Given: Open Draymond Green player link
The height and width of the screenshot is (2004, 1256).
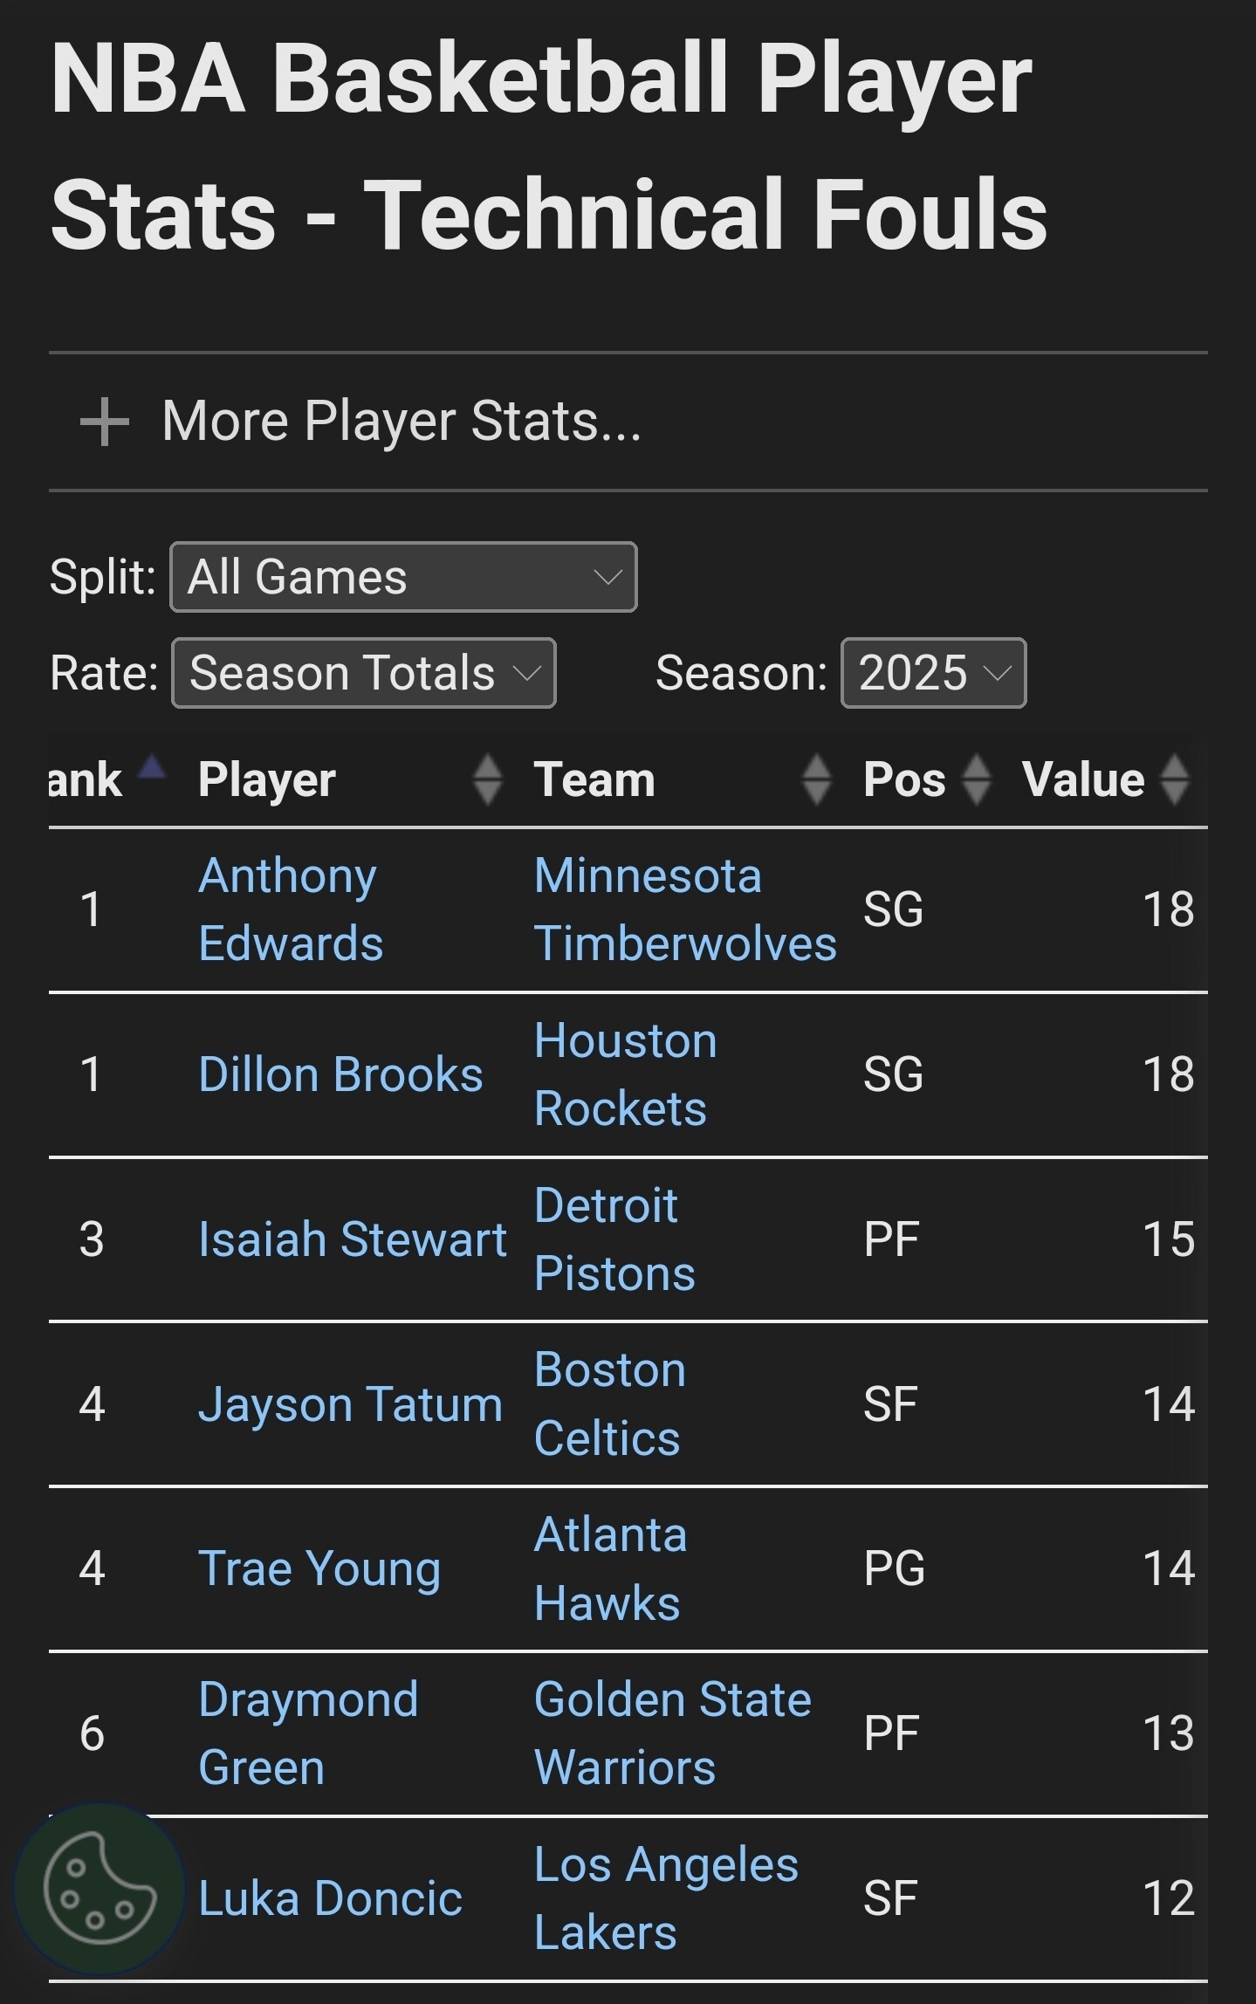Looking at the screenshot, I should (307, 1733).
